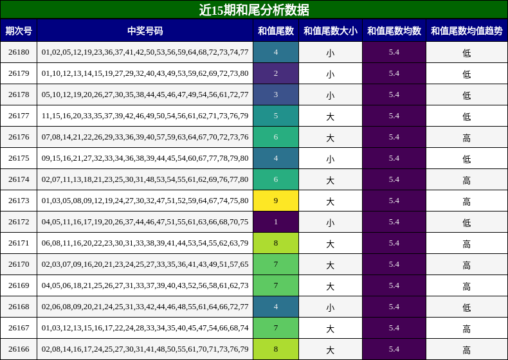Image resolution: width=508 pixels, height=360 pixels.
Task: Click the 5.4 average cell in row 26166
Action: pyautogui.click(x=394, y=349)
